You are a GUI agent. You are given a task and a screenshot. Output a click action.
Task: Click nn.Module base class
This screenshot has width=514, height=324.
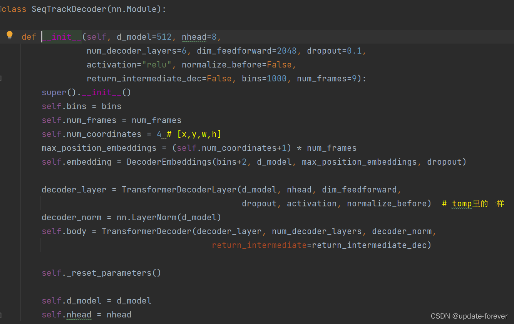[134, 9]
